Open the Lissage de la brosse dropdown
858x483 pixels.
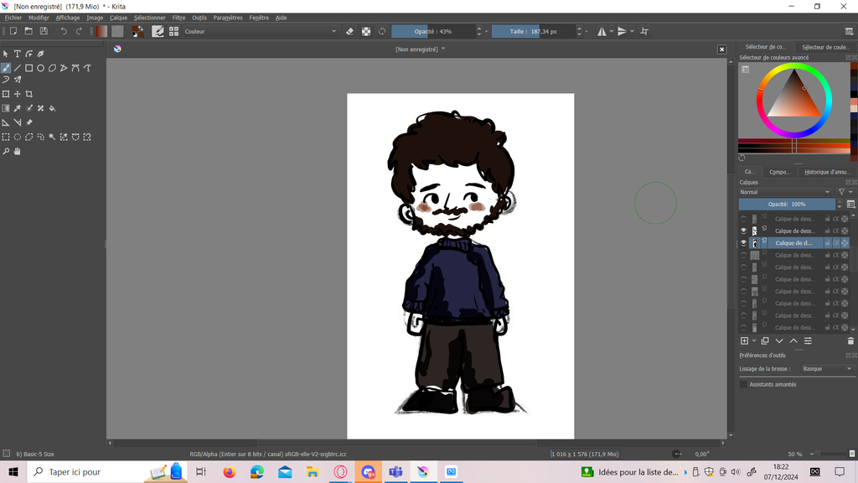click(x=826, y=369)
